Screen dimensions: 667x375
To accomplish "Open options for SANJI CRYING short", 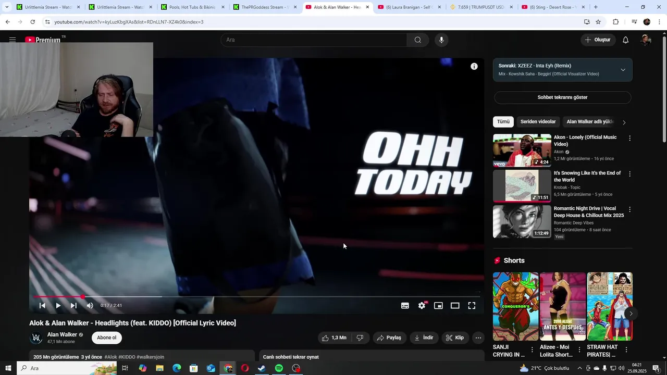I will tap(532, 350).
